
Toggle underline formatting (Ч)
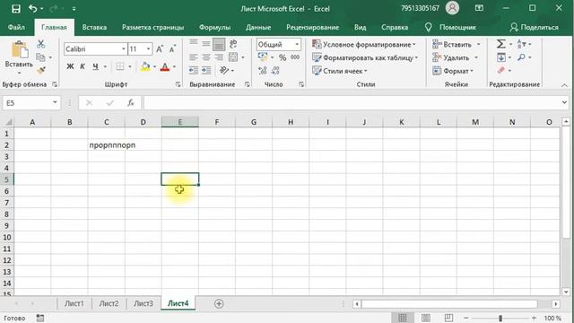point(95,66)
